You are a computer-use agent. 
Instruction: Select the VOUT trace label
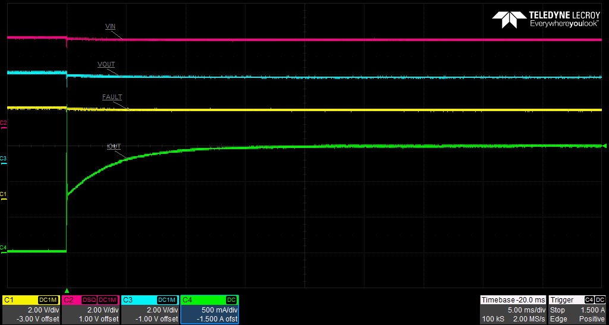pyautogui.click(x=106, y=64)
